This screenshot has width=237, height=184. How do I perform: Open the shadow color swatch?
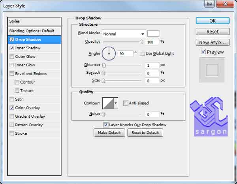153,34
